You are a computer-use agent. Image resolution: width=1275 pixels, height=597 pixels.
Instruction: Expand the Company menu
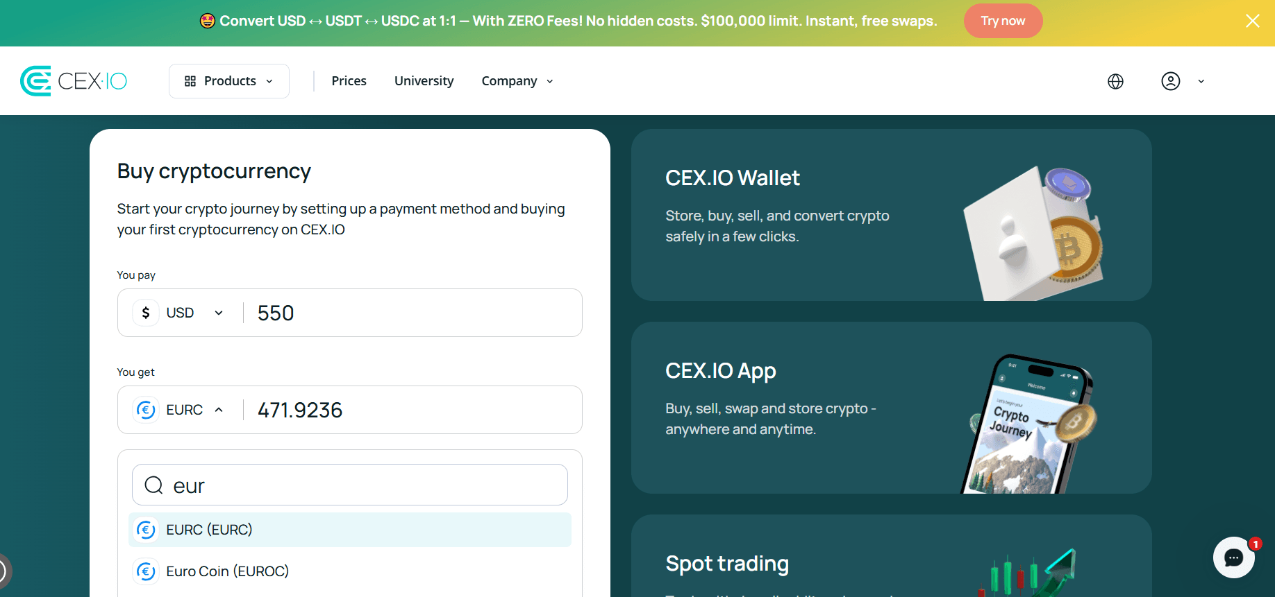point(517,81)
